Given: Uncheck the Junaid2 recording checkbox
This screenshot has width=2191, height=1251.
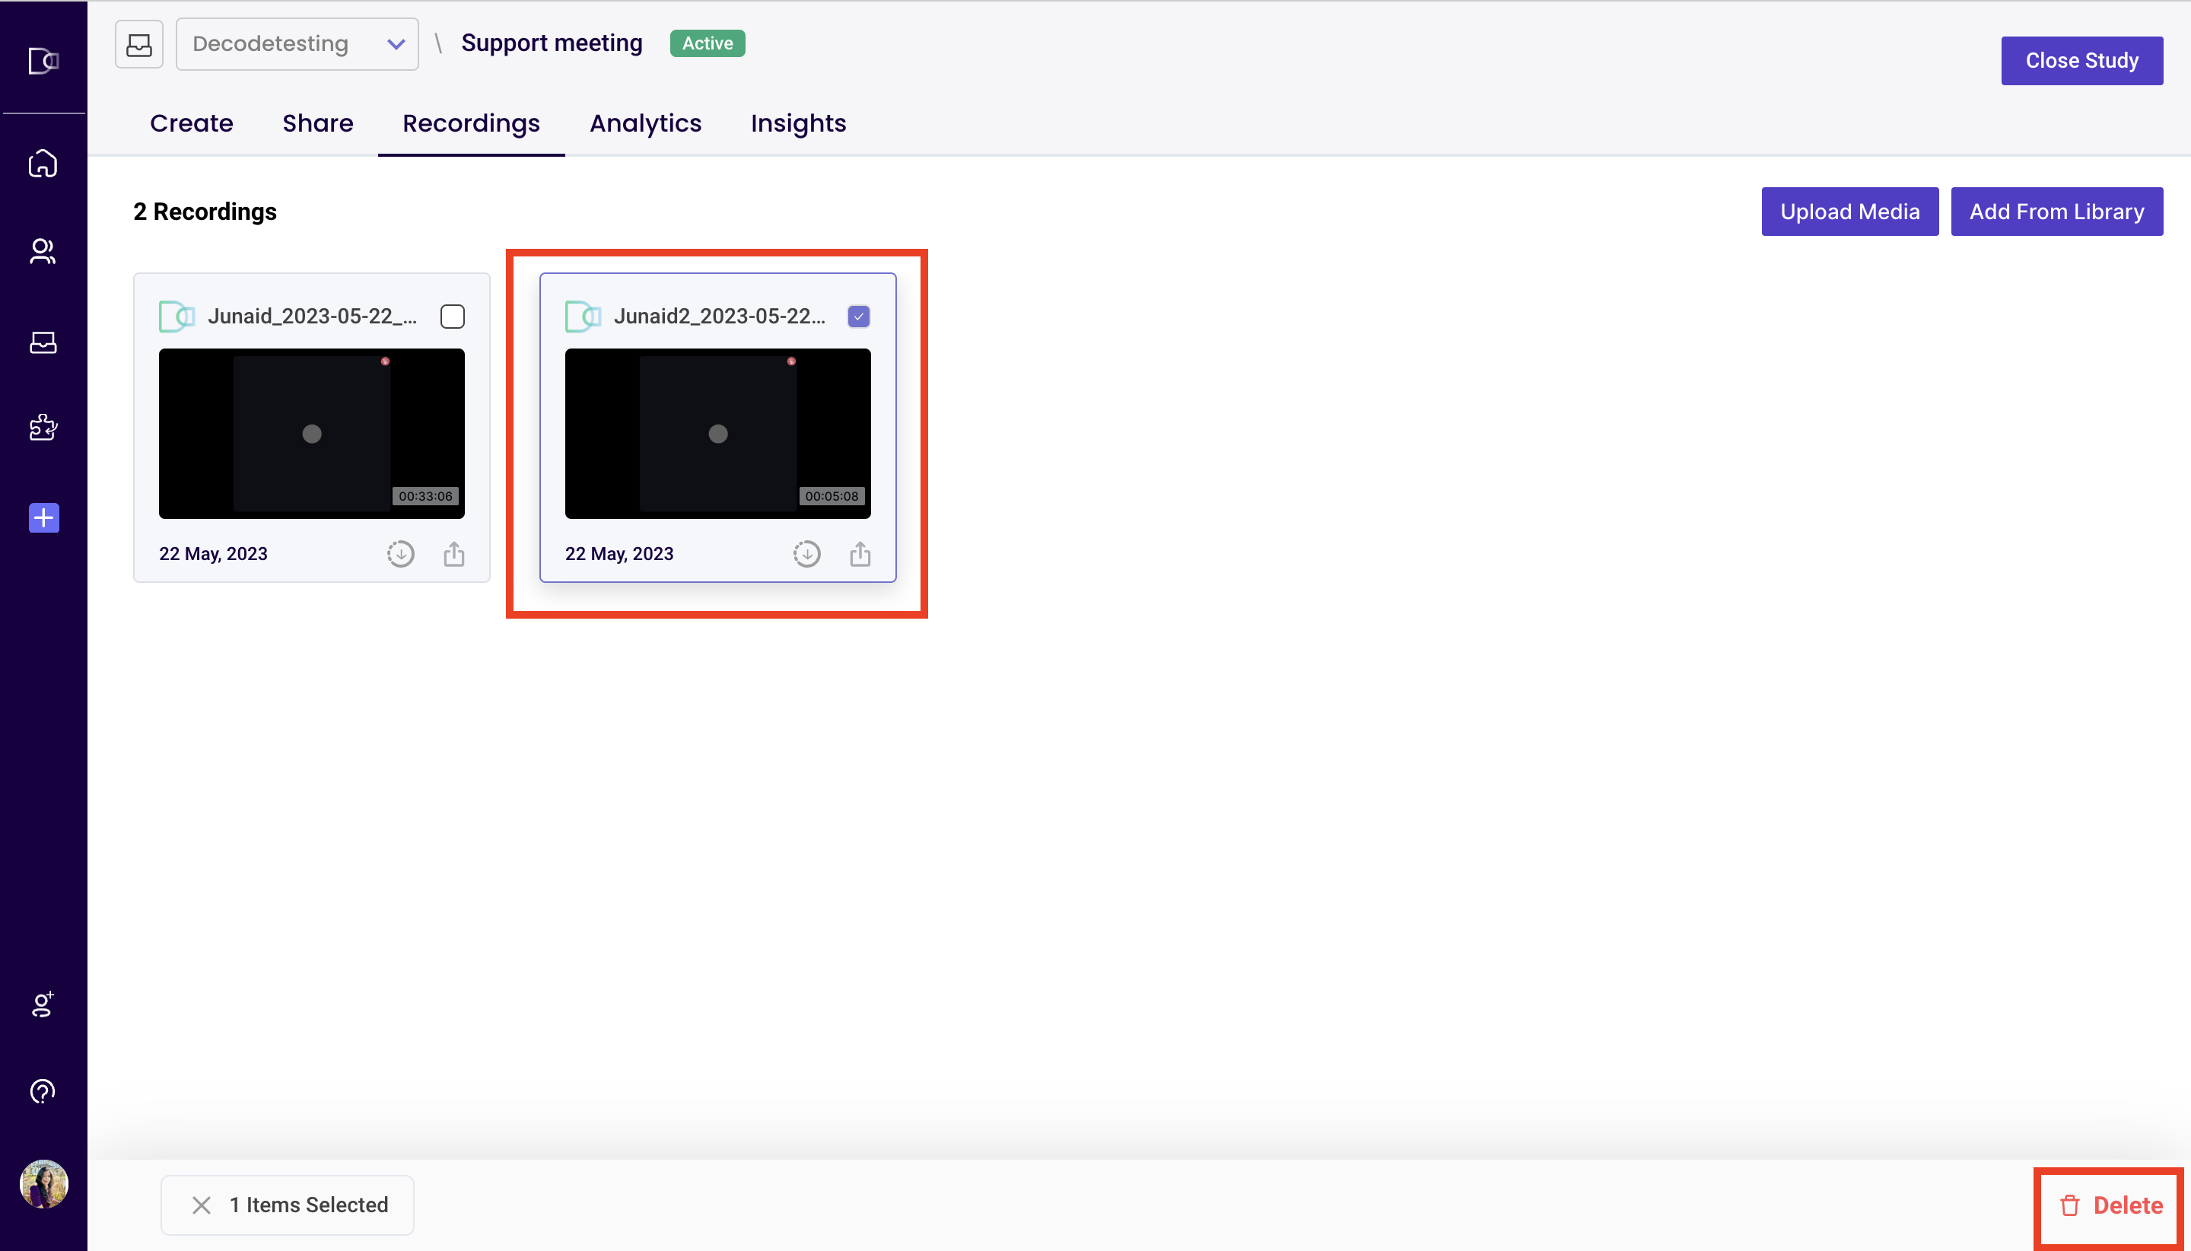Looking at the screenshot, I should coord(859,317).
